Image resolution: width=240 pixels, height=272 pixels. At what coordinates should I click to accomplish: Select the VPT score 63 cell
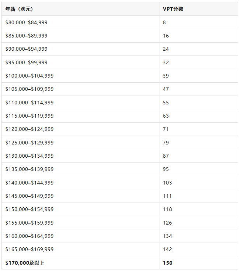click(198, 116)
